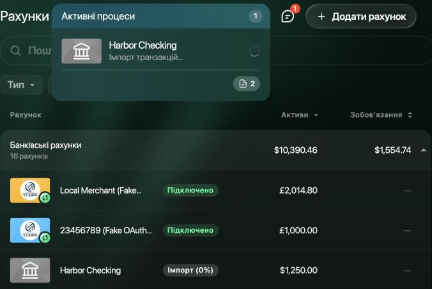Open the Local Merchant (Fake... account row

click(x=216, y=191)
